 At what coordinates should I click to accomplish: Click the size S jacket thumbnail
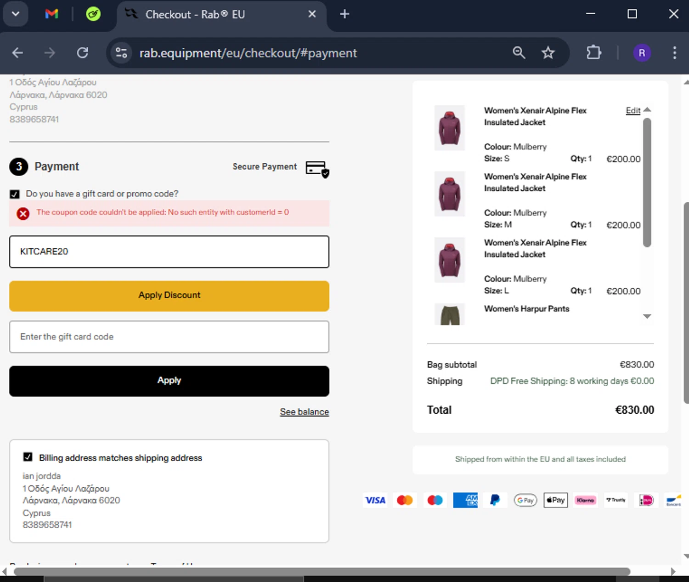coord(450,128)
